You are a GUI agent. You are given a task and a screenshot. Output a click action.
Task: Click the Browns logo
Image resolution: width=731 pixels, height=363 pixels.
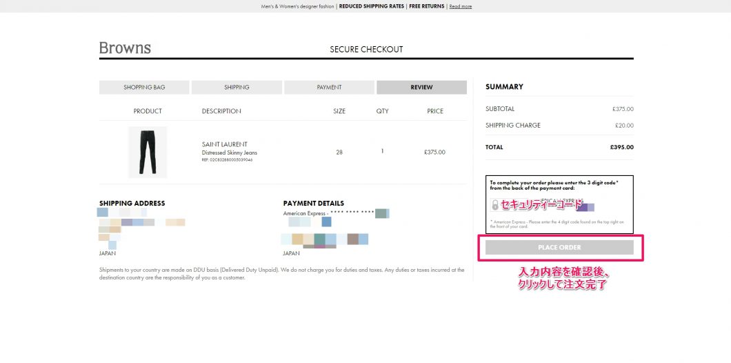[125, 48]
